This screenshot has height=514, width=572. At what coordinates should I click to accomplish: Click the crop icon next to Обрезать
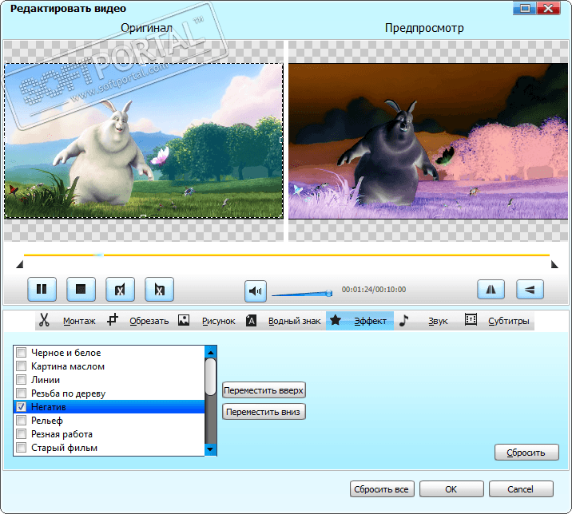tap(113, 320)
